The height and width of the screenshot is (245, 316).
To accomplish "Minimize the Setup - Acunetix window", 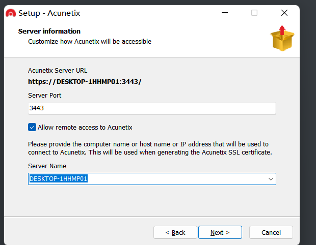I will coord(225,13).
